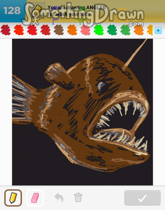Viewport: 165px width, 210px height.
Task: Pick the bright orange-red color swatch
Action: pyautogui.click(x=19, y=30)
